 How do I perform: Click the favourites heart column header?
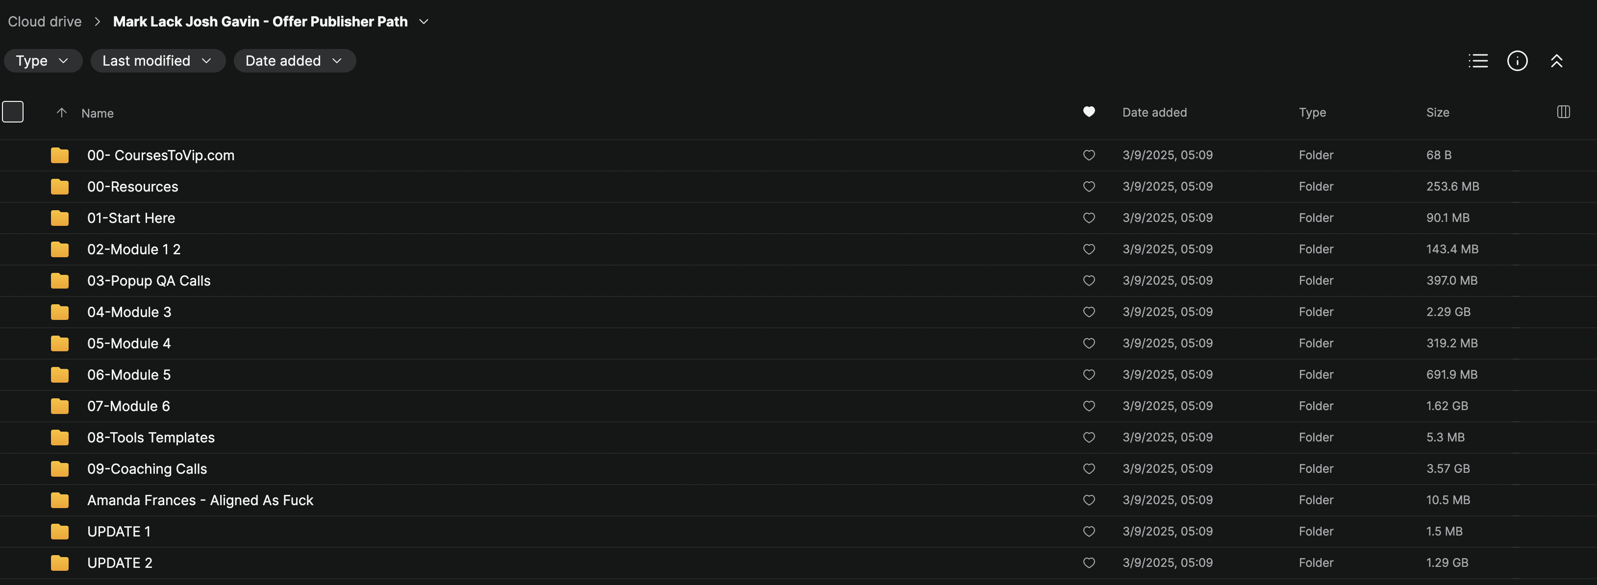1089,112
